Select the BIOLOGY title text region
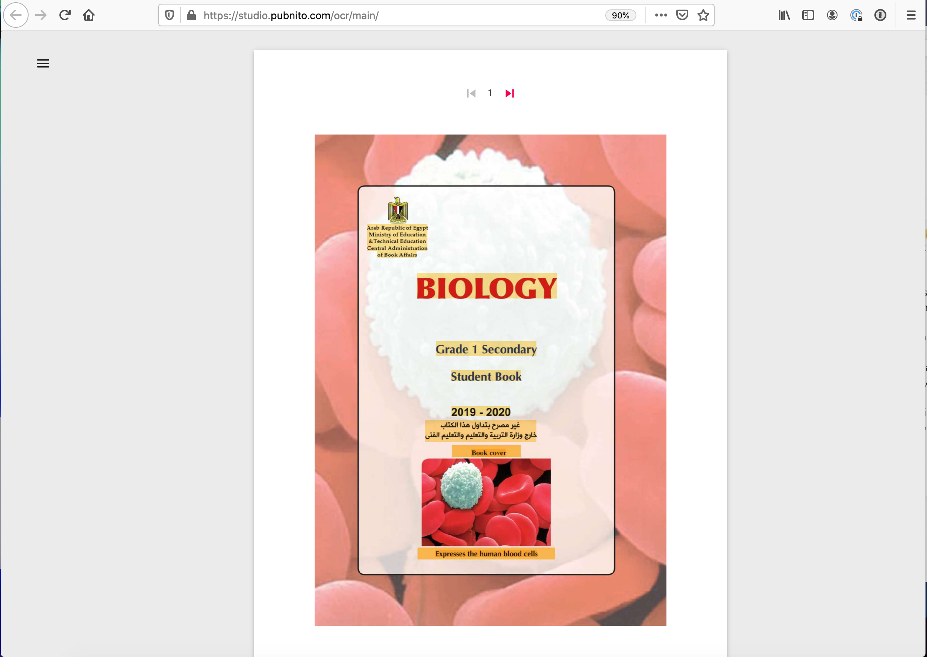 (487, 287)
